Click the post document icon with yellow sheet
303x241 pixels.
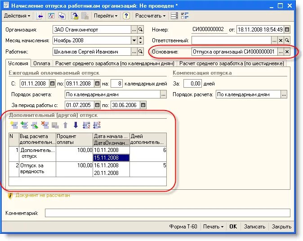(75, 16)
